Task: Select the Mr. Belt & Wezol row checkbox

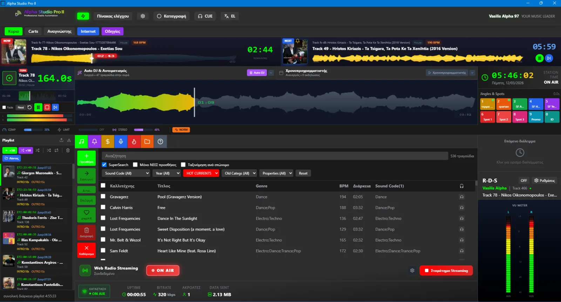Action: click(x=103, y=240)
